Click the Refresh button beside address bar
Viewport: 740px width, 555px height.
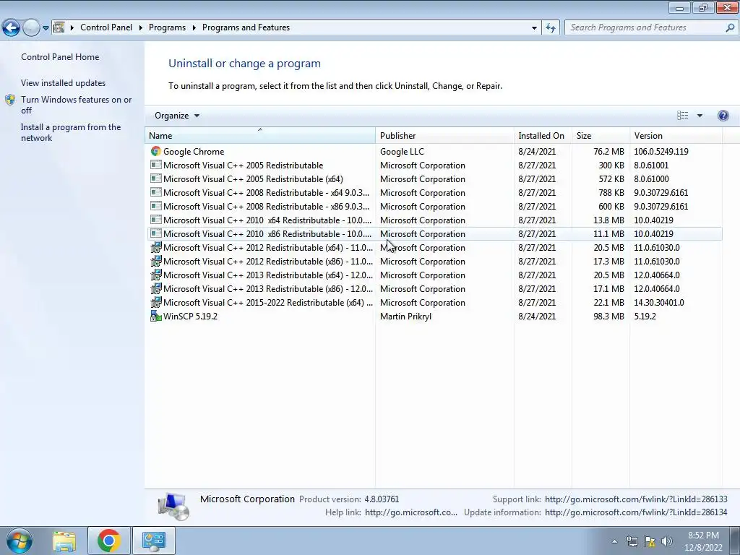pyautogui.click(x=550, y=28)
